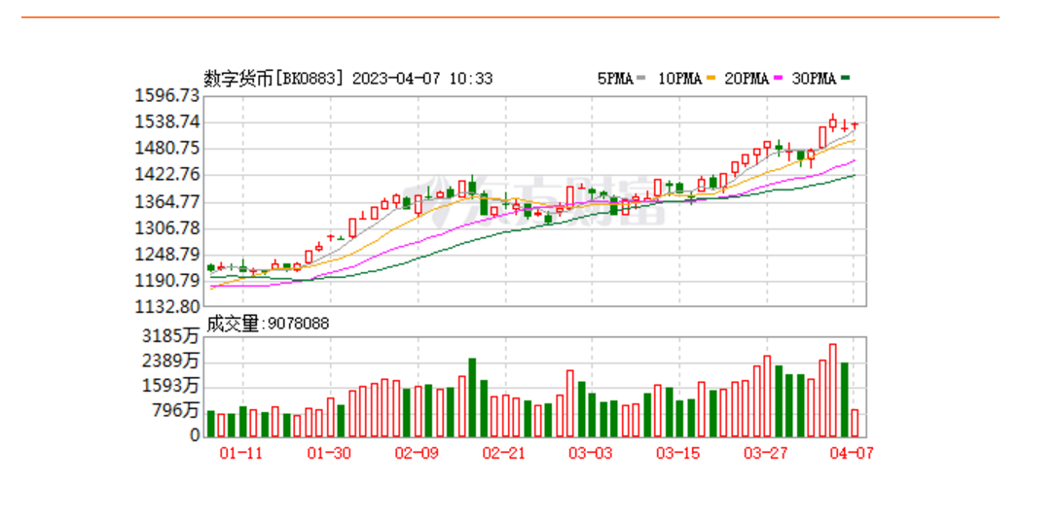Image resolution: width=1057 pixels, height=518 pixels.
Task: Click the magenta 20PMA legend line swatch
Action: [x=779, y=79]
